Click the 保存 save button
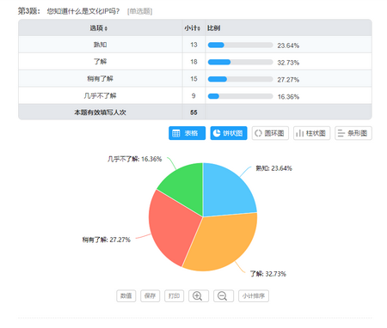 click(150, 295)
